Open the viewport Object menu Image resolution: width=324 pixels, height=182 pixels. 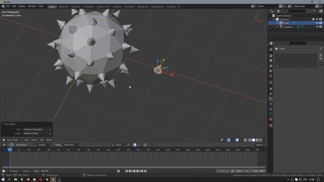49,140
